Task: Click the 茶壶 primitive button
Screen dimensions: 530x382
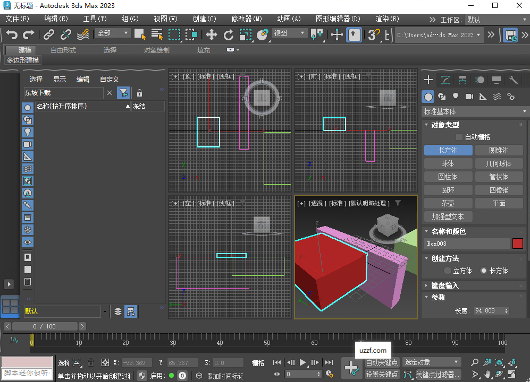Action: [x=447, y=203]
